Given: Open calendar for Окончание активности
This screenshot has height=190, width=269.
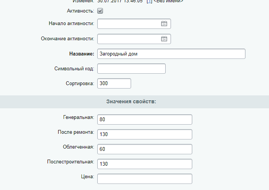Looking at the screenshot, I should (164, 39).
